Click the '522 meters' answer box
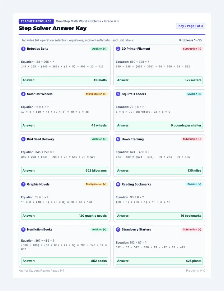The width and height of the screenshot is (224, 291). point(159,80)
